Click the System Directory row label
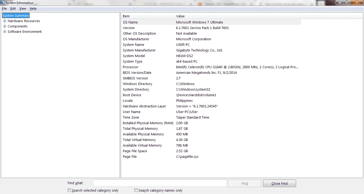Screen dimensions: 364x194 (x=136, y=90)
